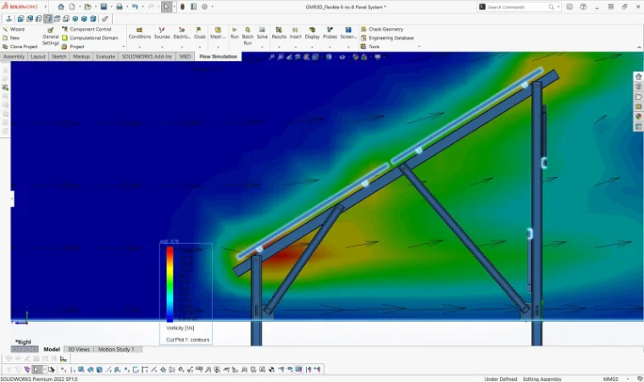Open the SOLIDWORKS Add-Ins tab
This screenshot has width=644, height=382.
[147, 57]
